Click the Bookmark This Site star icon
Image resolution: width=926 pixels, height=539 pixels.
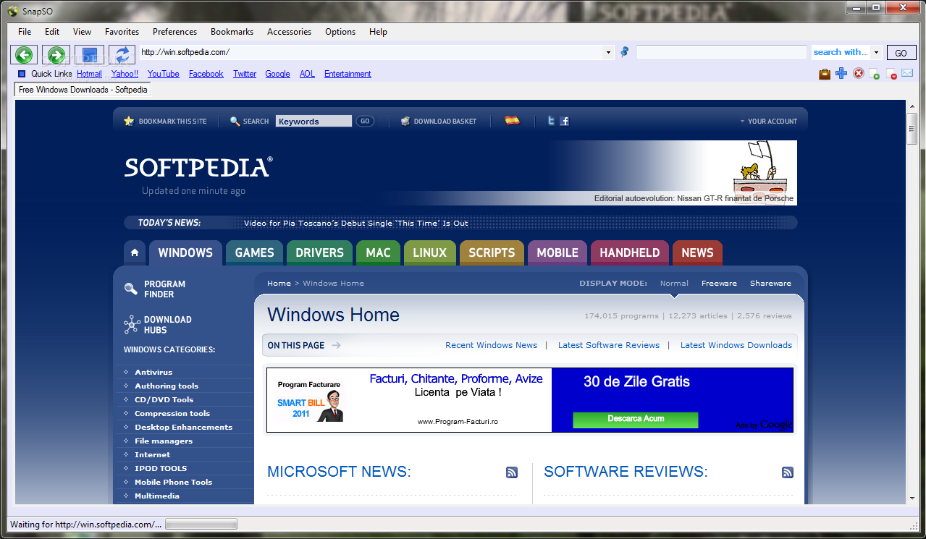click(x=129, y=121)
